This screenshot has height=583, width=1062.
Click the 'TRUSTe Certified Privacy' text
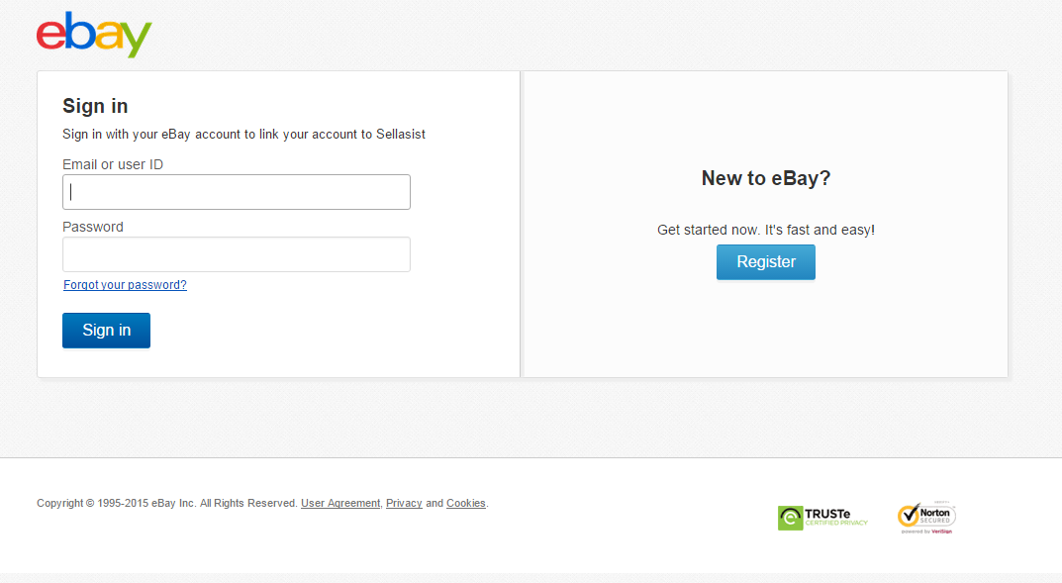click(835, 518)
